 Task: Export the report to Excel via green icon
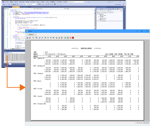tap(65, 38)
